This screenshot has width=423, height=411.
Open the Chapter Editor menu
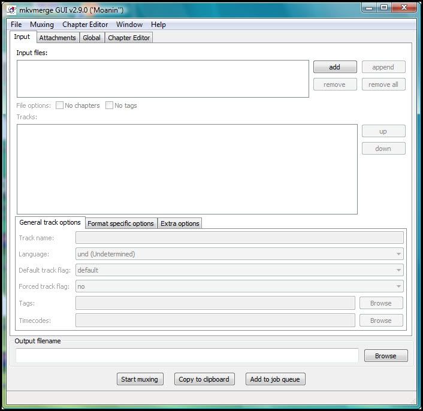click(85, 25)
